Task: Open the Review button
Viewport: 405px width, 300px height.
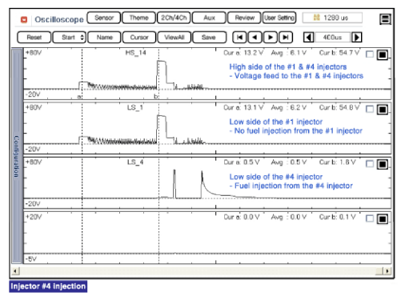Action: (244, 18)
